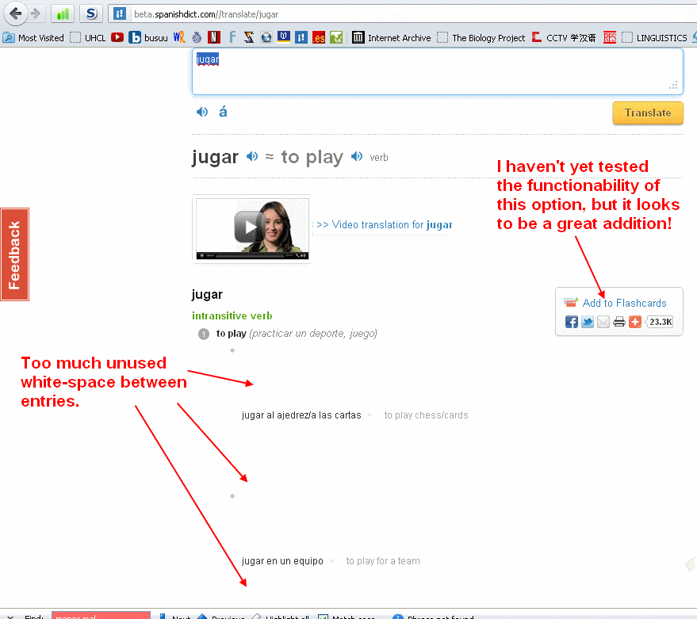Click the translation text input box
Screen dimensions: 697x619
(x=436, y=71)
